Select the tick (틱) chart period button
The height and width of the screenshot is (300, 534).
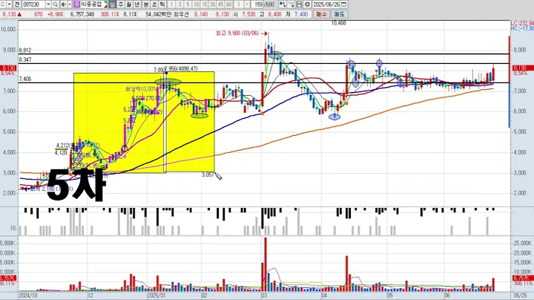click(162, 4)
